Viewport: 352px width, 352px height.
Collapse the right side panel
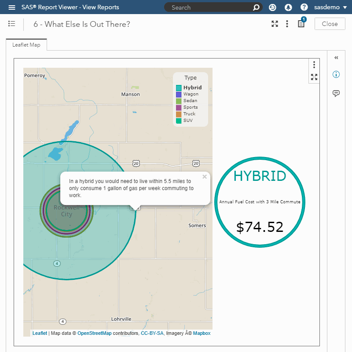(x=336, y=58)
